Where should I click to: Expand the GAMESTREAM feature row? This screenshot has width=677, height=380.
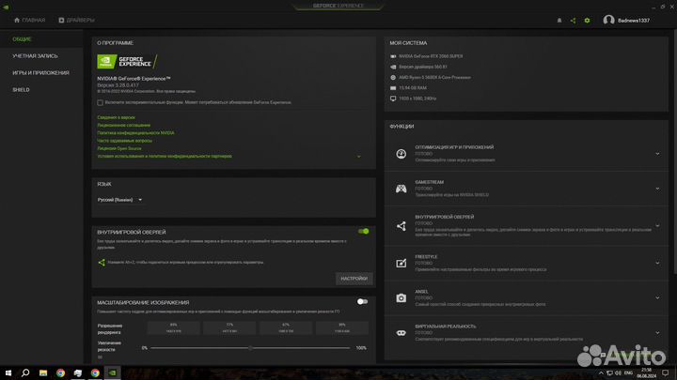[657, 189]
